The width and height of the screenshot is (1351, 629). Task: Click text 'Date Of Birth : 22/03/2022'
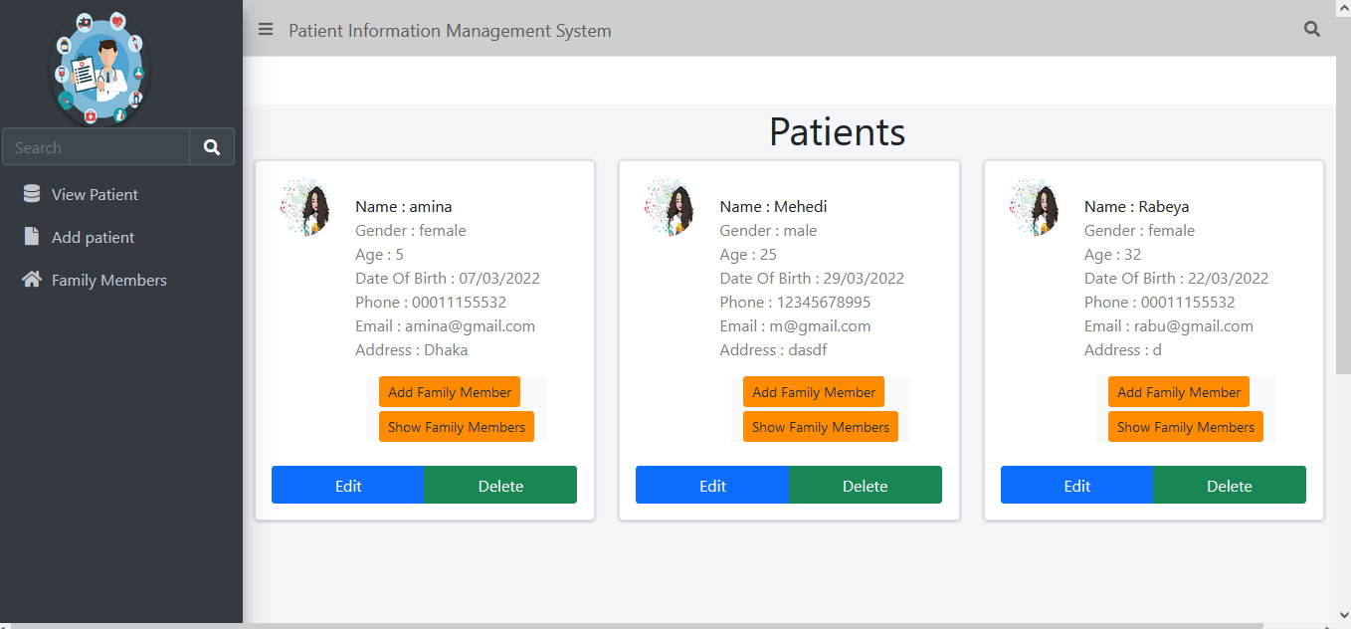point(1177,279)
